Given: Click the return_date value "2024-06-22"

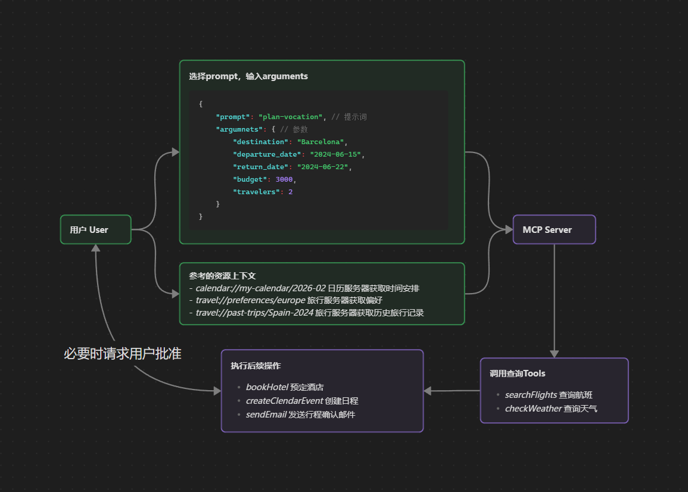Looking at the screenshot, I should (x=322, y=167).
